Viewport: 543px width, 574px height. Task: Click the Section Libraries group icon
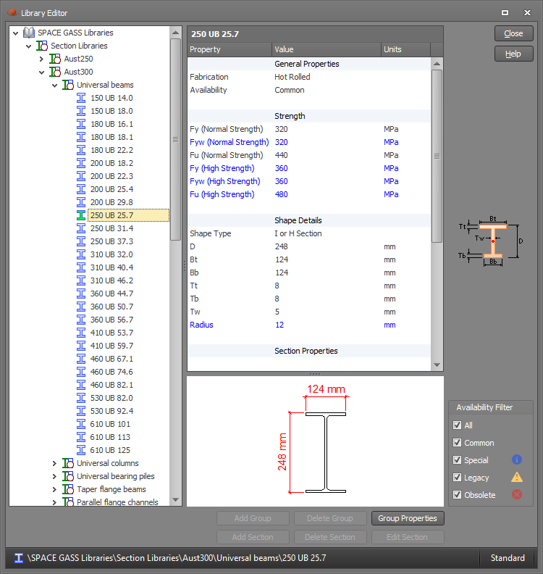pos(42,46)
